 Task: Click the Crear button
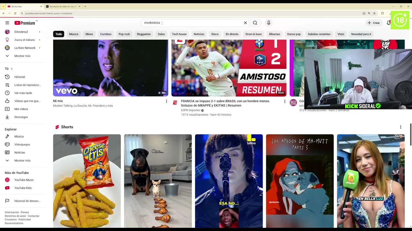coord(374,23)
